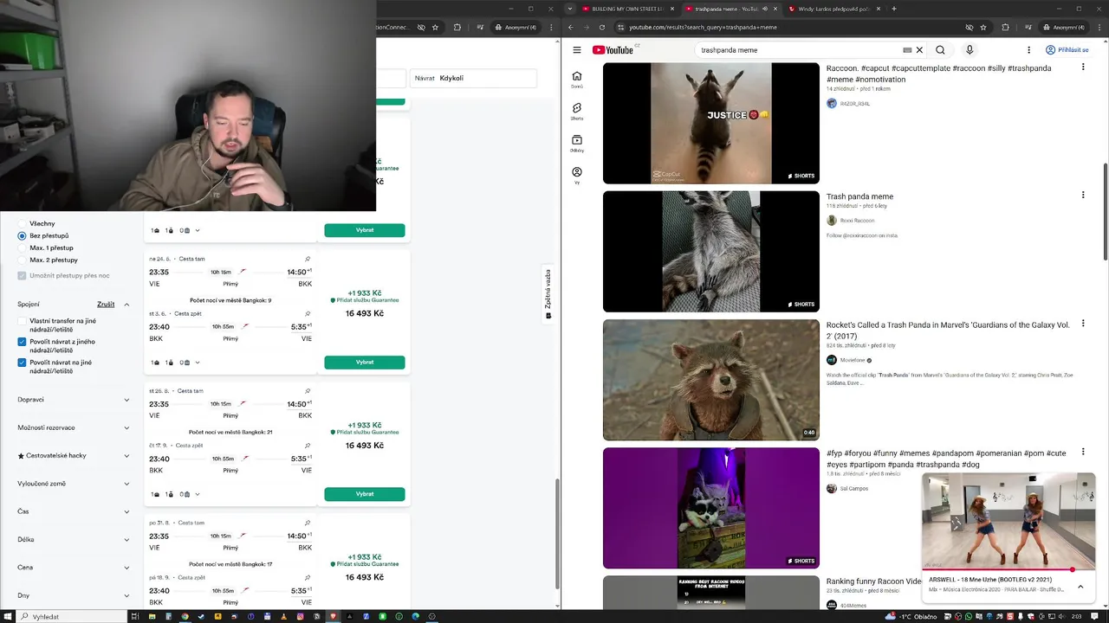Open media controls icon in browser toolbar

pyautogui.click(x=1028, y=27)
